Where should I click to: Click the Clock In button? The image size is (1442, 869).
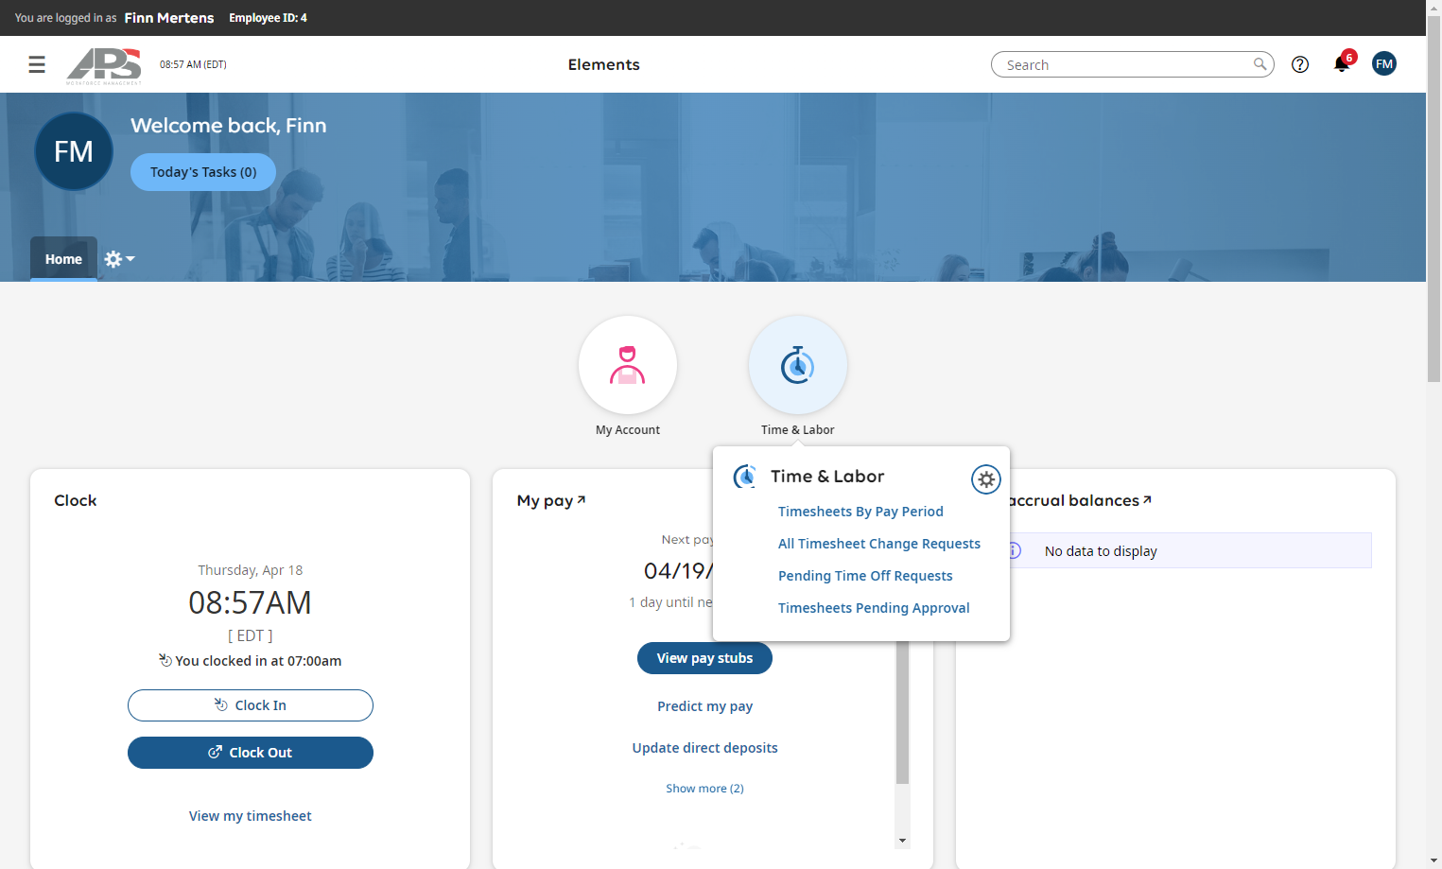pyautogui.click(x=251, y=705)
